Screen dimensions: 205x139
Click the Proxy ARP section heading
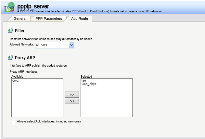click(x=24, y=58)
